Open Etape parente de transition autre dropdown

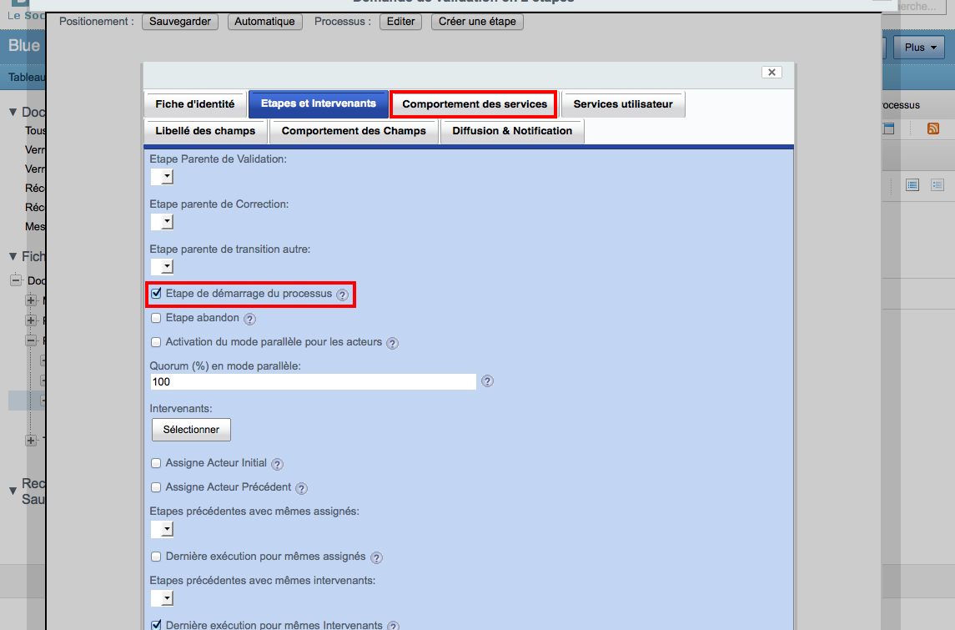tap(163, 267)
